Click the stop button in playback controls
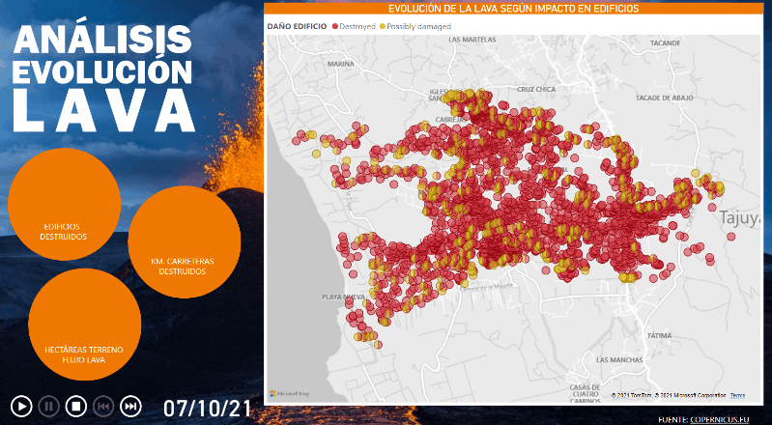 (x=76, y=407)
